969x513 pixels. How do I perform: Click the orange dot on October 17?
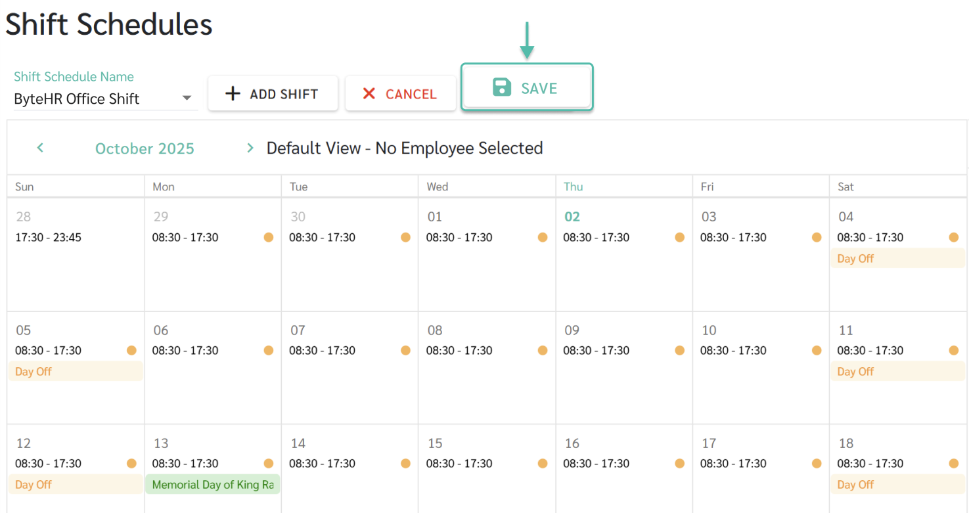tap(817, 464)
